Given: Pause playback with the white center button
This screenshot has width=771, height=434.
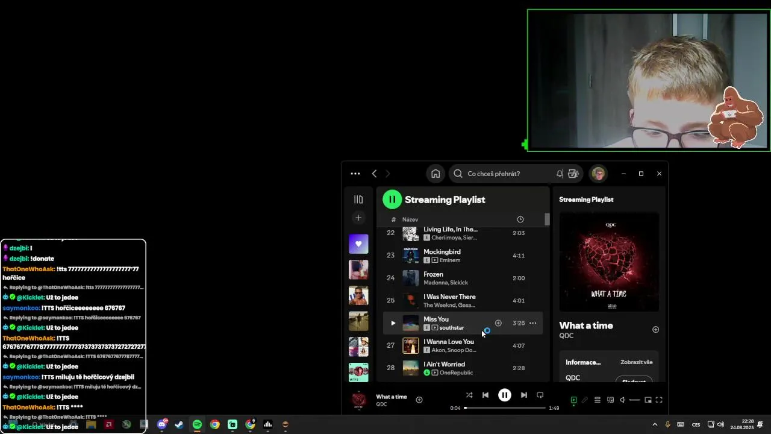Looking at the screenshot, I should (x=505, y=395).
